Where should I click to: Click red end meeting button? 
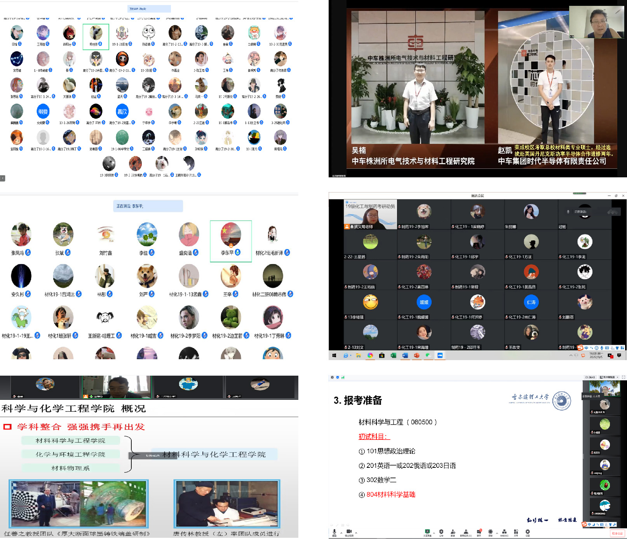pyautogui.click(x=617, y=533)
